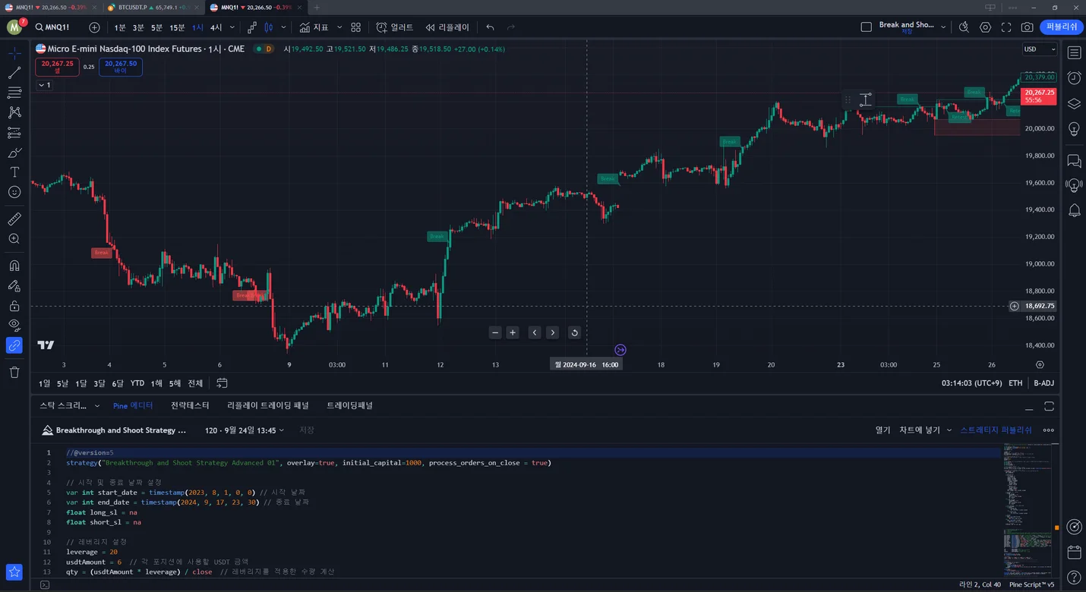Screen dimensions: 1086x592
Task: Set the date range to 5해
Action: [175, 384]
